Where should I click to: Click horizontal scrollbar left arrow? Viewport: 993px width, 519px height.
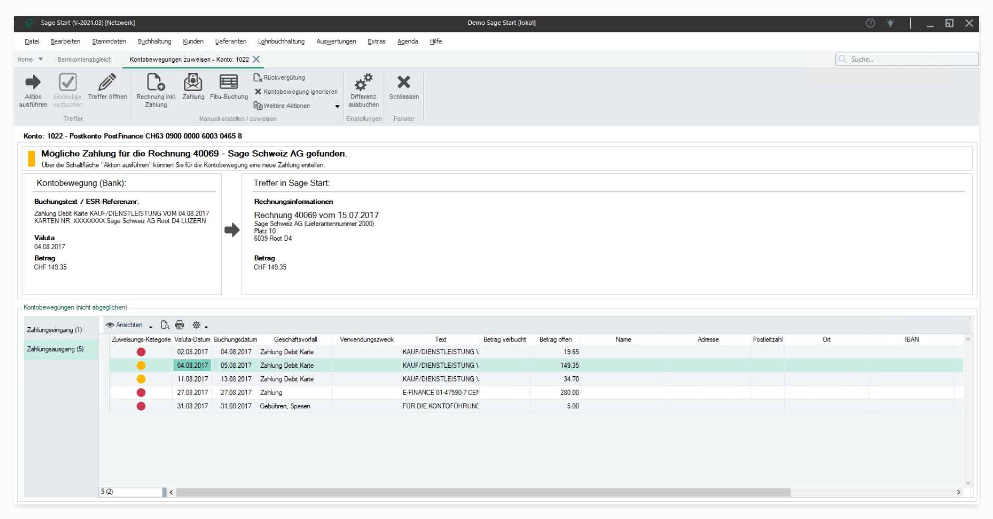(x=171, y=492)
